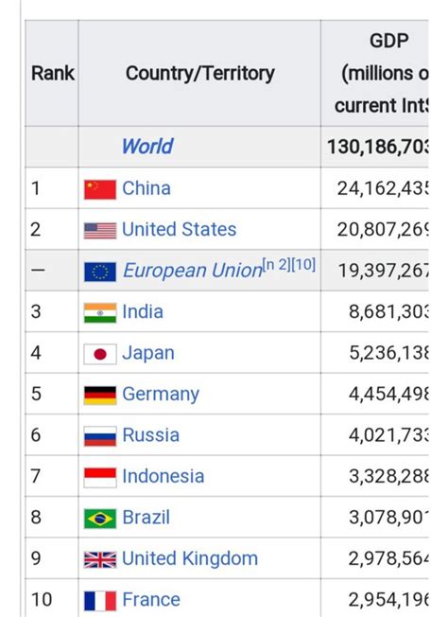
Task: Click the Brazil flag icon
Action: (x=100, y=519)
